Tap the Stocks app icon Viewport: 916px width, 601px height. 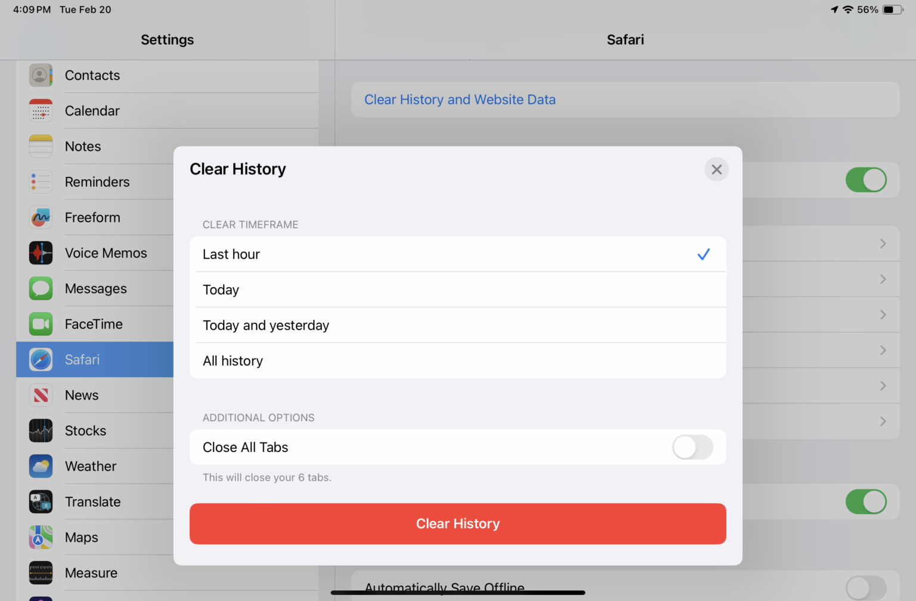pyautogui.click(x=41, y=431)
